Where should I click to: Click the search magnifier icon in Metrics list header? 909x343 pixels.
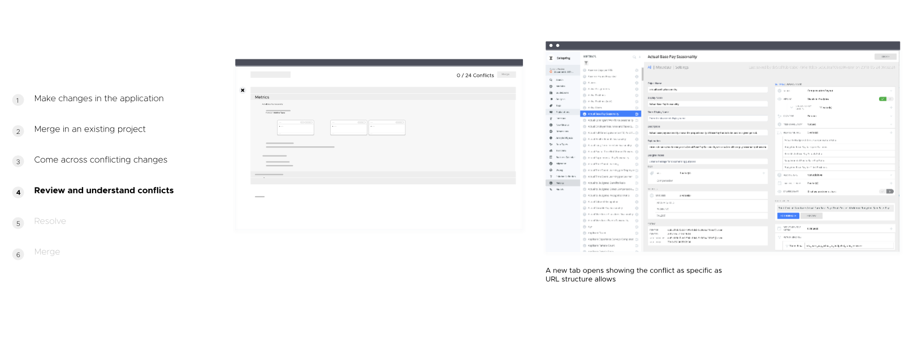pos(633,57)
